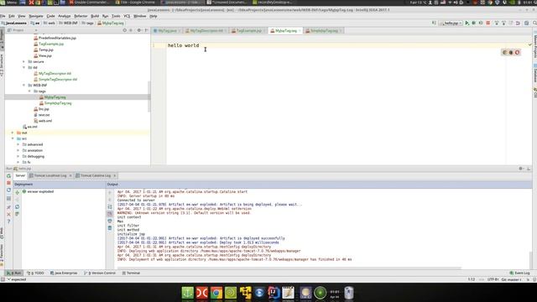
Task: Switch to the Tomcat Catalina Log tab
Action: 95,175
